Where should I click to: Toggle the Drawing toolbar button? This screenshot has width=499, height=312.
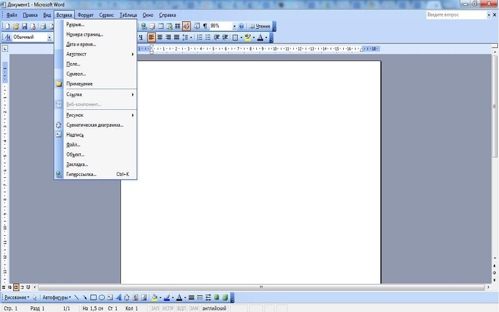187,26
